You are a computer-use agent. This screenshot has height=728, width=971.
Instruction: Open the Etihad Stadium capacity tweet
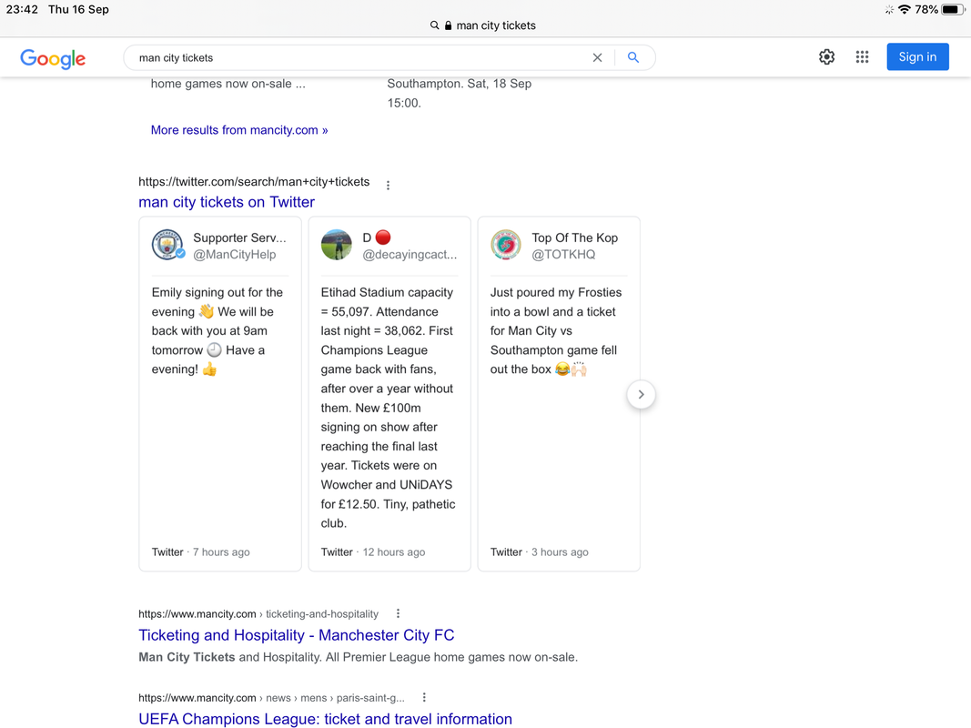[x=389, y=394]
